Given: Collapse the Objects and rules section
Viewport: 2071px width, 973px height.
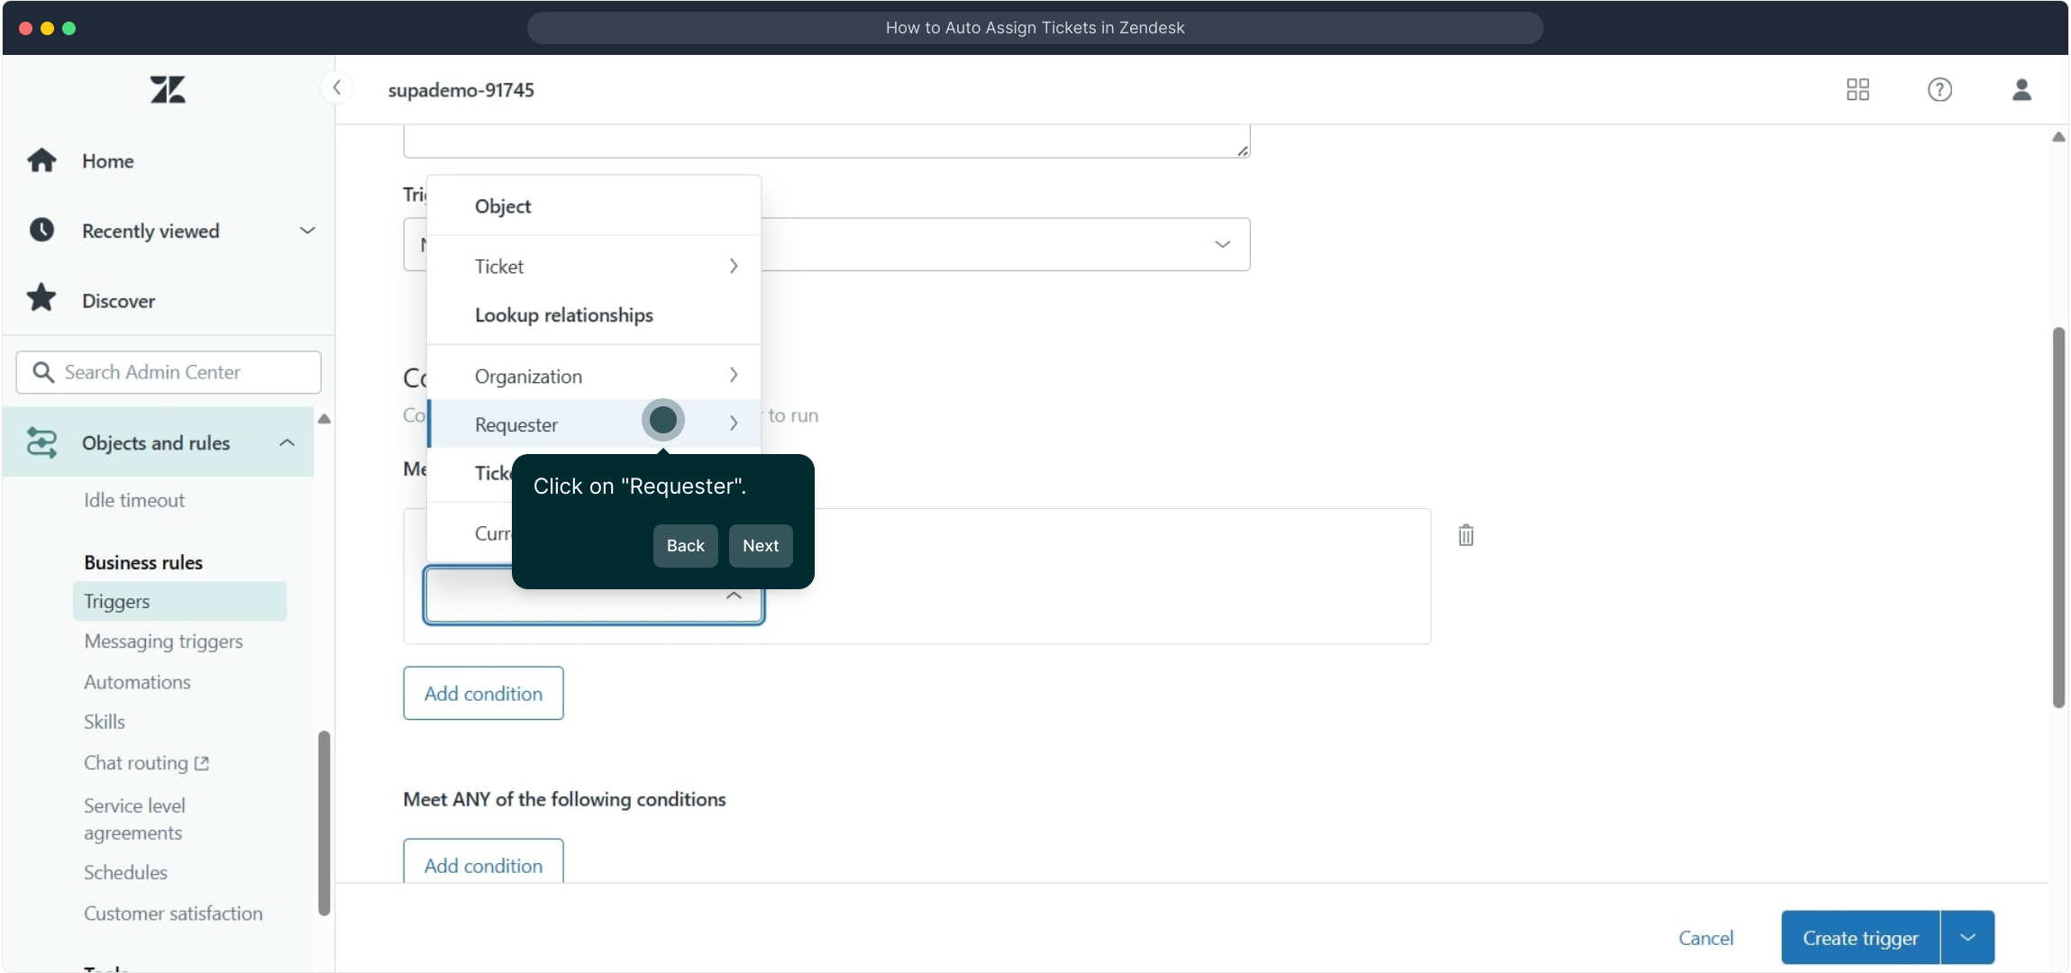Looking at the screenshot, I should pyautogui.click(x=287, y=442).
